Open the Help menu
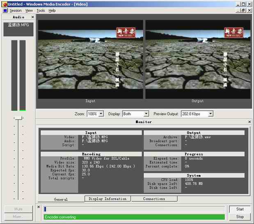 (52, 10)
